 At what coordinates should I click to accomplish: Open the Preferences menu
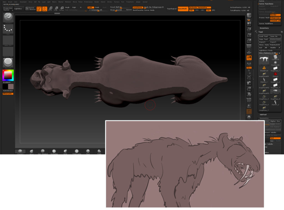(x=88, y=2)
